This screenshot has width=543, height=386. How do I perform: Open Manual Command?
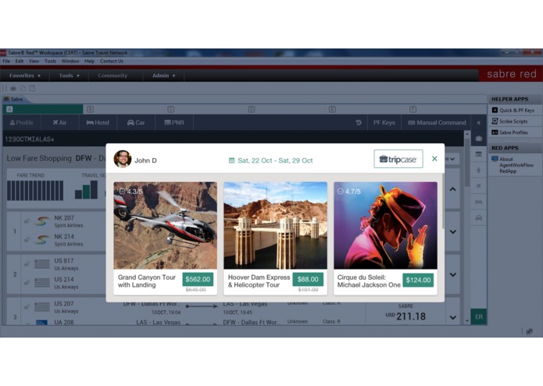coord(437,123)
